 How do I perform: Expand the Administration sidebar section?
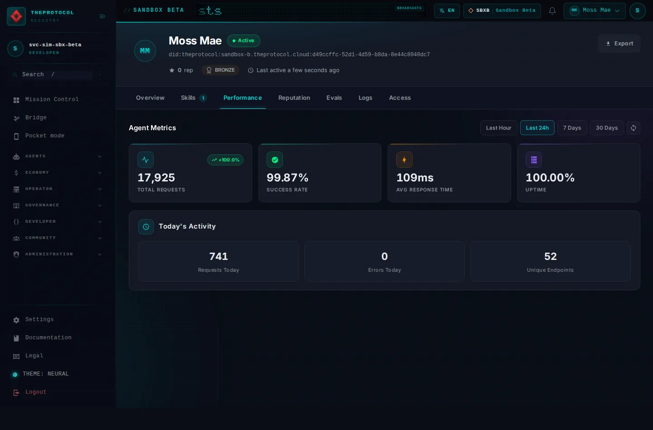(58, 254)
